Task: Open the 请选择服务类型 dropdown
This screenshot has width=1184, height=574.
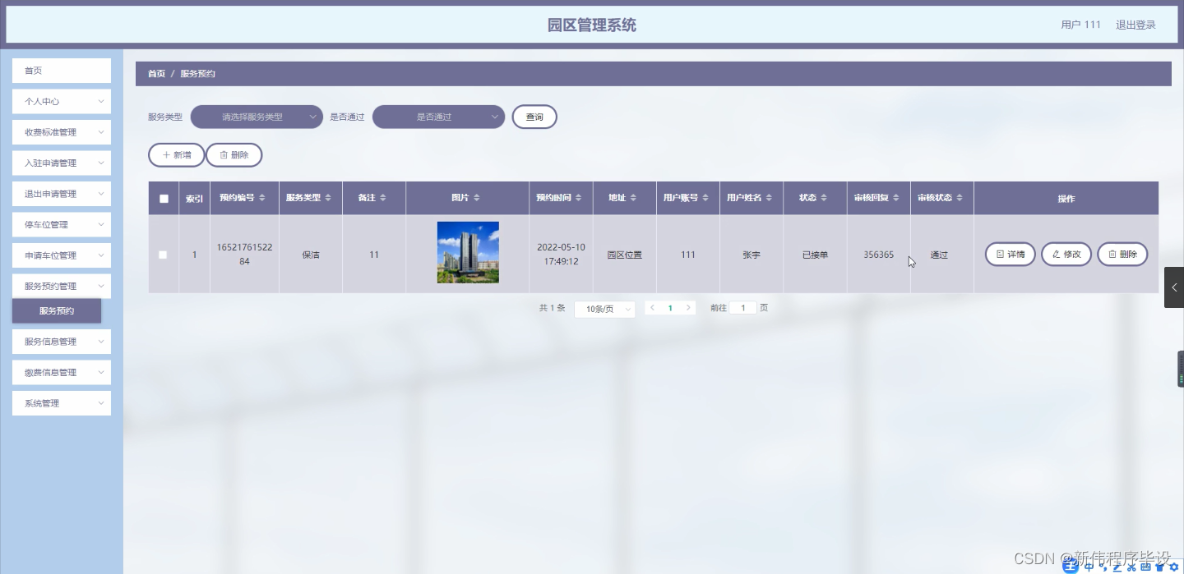Action: point(256,117)
